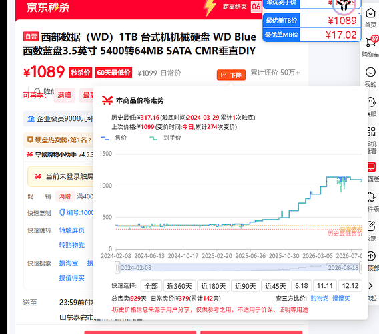Open the 硬盘热卖榜·第1名 ranking chevron

(x=89, y=140)
